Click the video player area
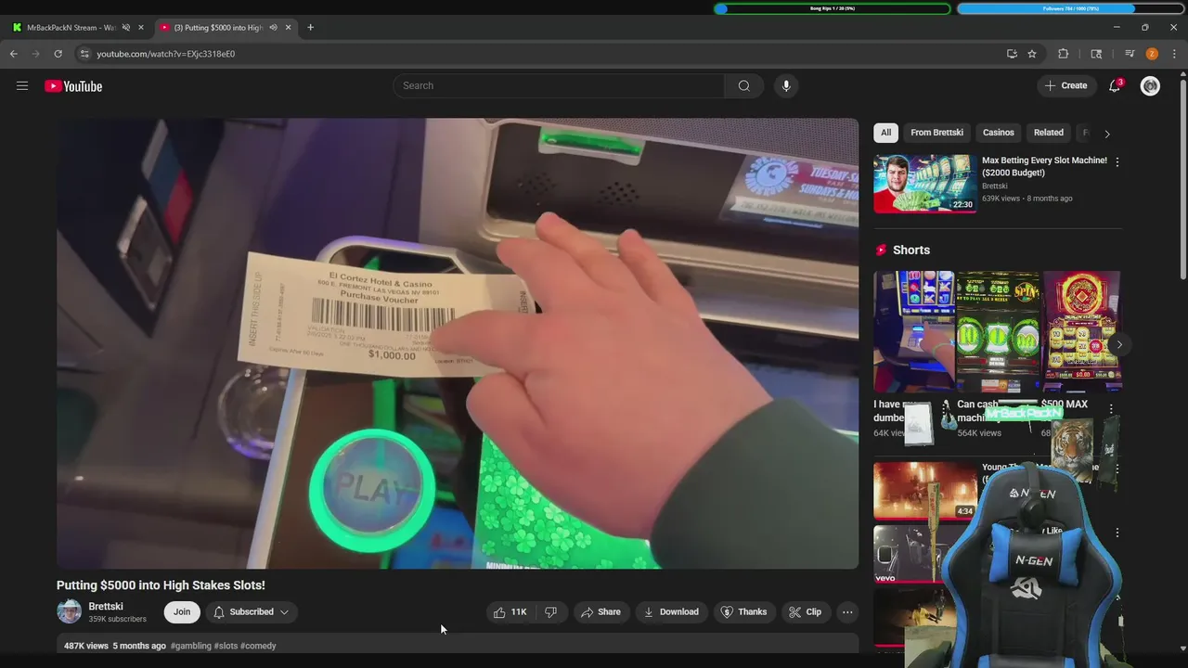1188x668 pixels. (458, 343)
